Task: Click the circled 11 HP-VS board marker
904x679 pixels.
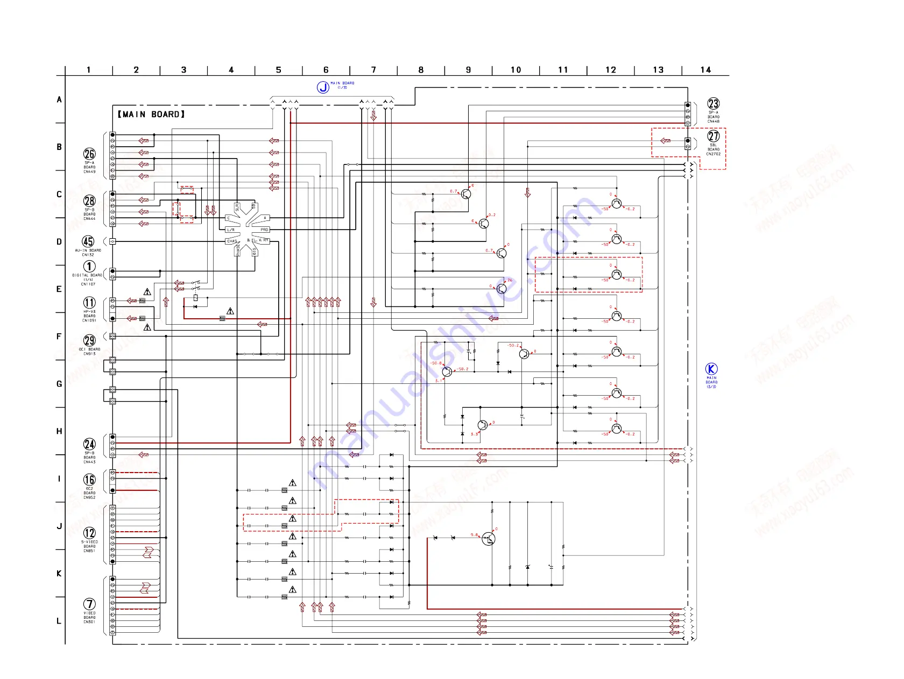Action: pos(89,303)
